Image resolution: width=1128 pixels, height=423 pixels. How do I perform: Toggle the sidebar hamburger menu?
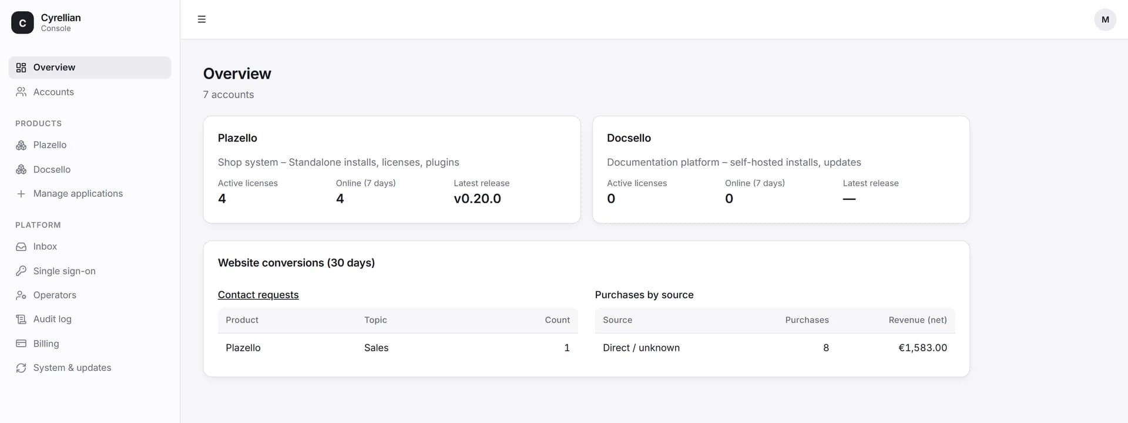coord(202,19)
